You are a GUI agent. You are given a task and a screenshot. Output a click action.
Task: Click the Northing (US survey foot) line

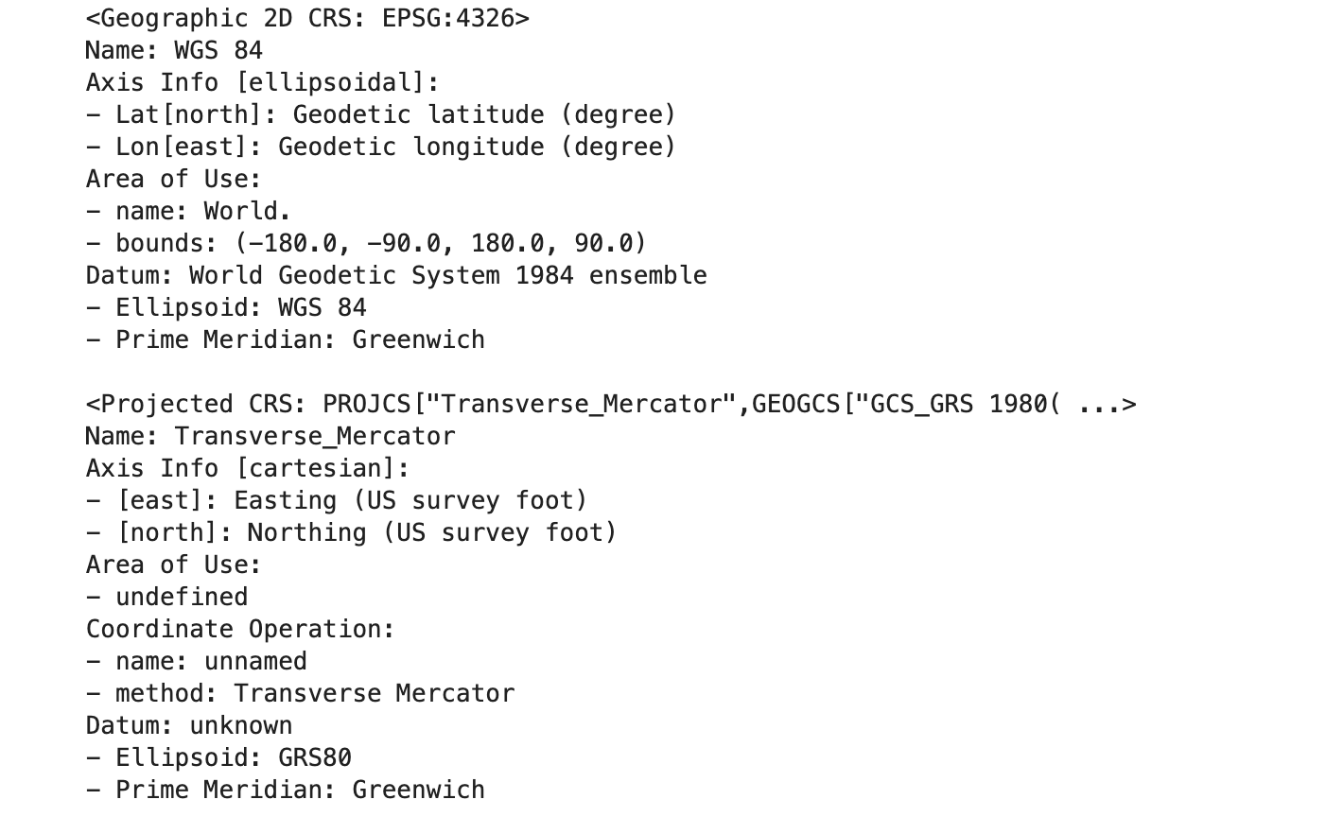[352, 532]
